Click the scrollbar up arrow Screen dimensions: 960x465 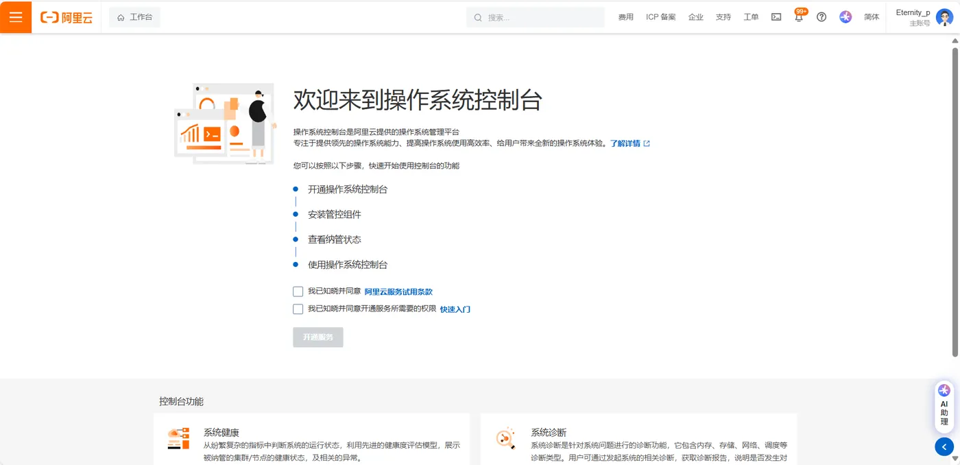click(955, 40)
